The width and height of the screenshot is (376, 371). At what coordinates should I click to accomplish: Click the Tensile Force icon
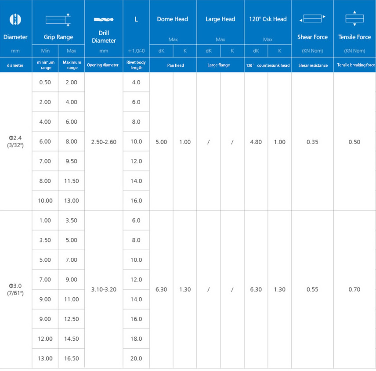point(354,18)
